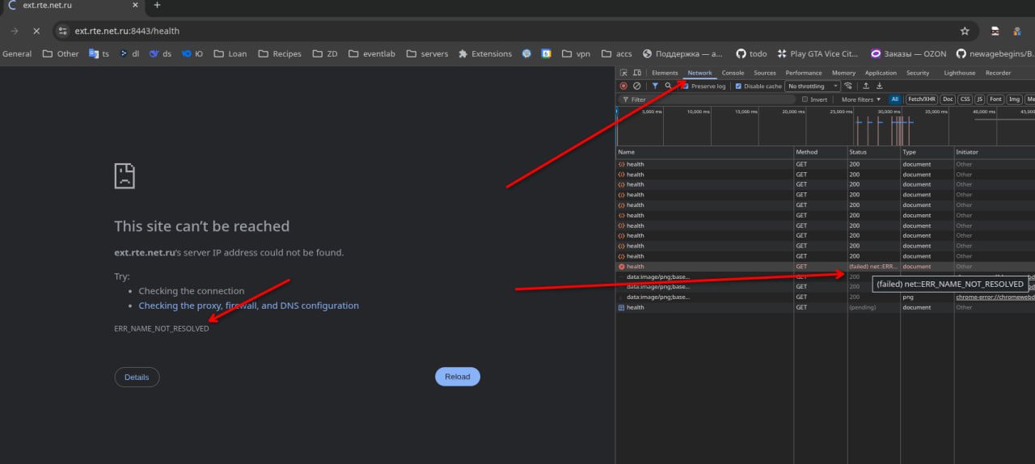Open the servers bookmark folder
Viewport: 1035px width, 464px height.
tap(428, 54)
